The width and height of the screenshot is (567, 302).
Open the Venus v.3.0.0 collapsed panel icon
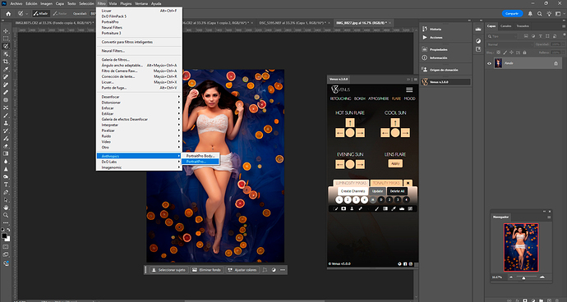pos(425,82)
